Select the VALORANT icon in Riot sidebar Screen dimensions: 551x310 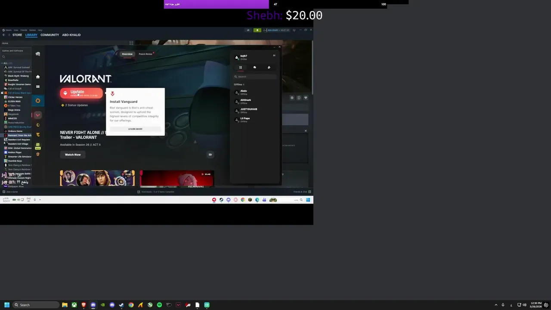click(38, 115)
